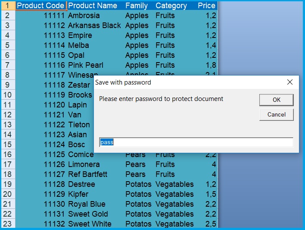Select the Price header cell

tap(206, 6)
